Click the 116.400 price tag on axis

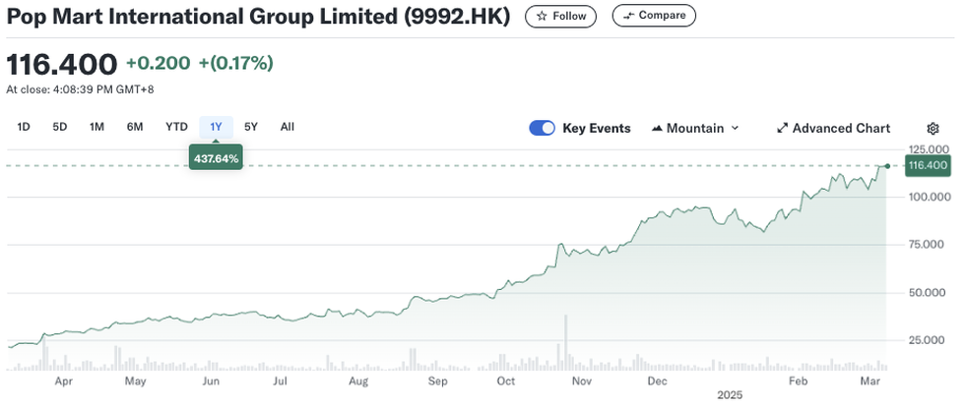(929, 165)
